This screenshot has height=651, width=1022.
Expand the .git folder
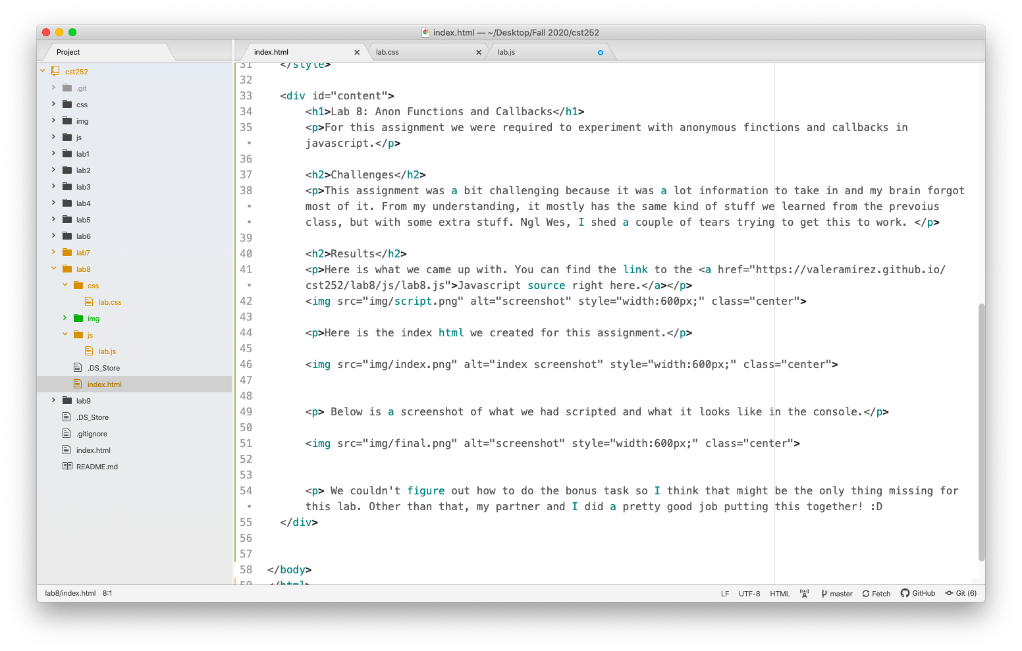(53, 88)
